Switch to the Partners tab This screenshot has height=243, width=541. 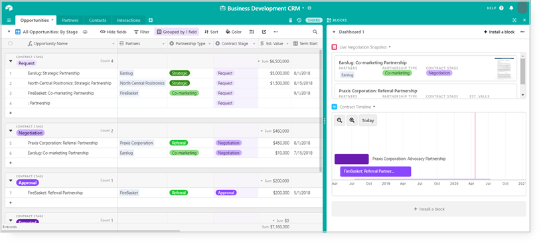pyautogui.click(x=70, y=21)
